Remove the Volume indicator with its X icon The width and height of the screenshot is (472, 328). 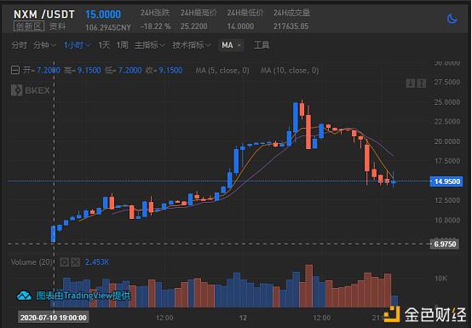click(x=75, y=262)
